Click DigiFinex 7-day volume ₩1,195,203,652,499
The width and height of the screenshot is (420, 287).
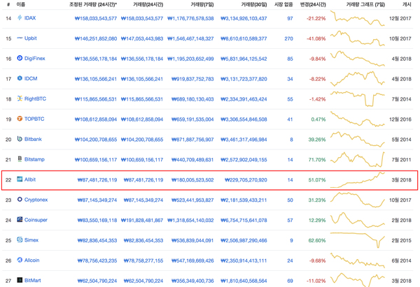[x=190, y=59]
